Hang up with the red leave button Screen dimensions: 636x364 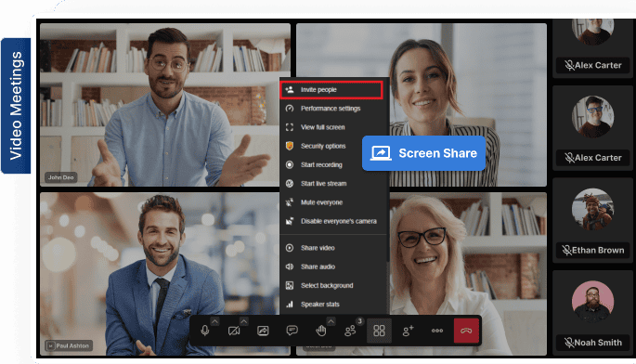point(466,331)
